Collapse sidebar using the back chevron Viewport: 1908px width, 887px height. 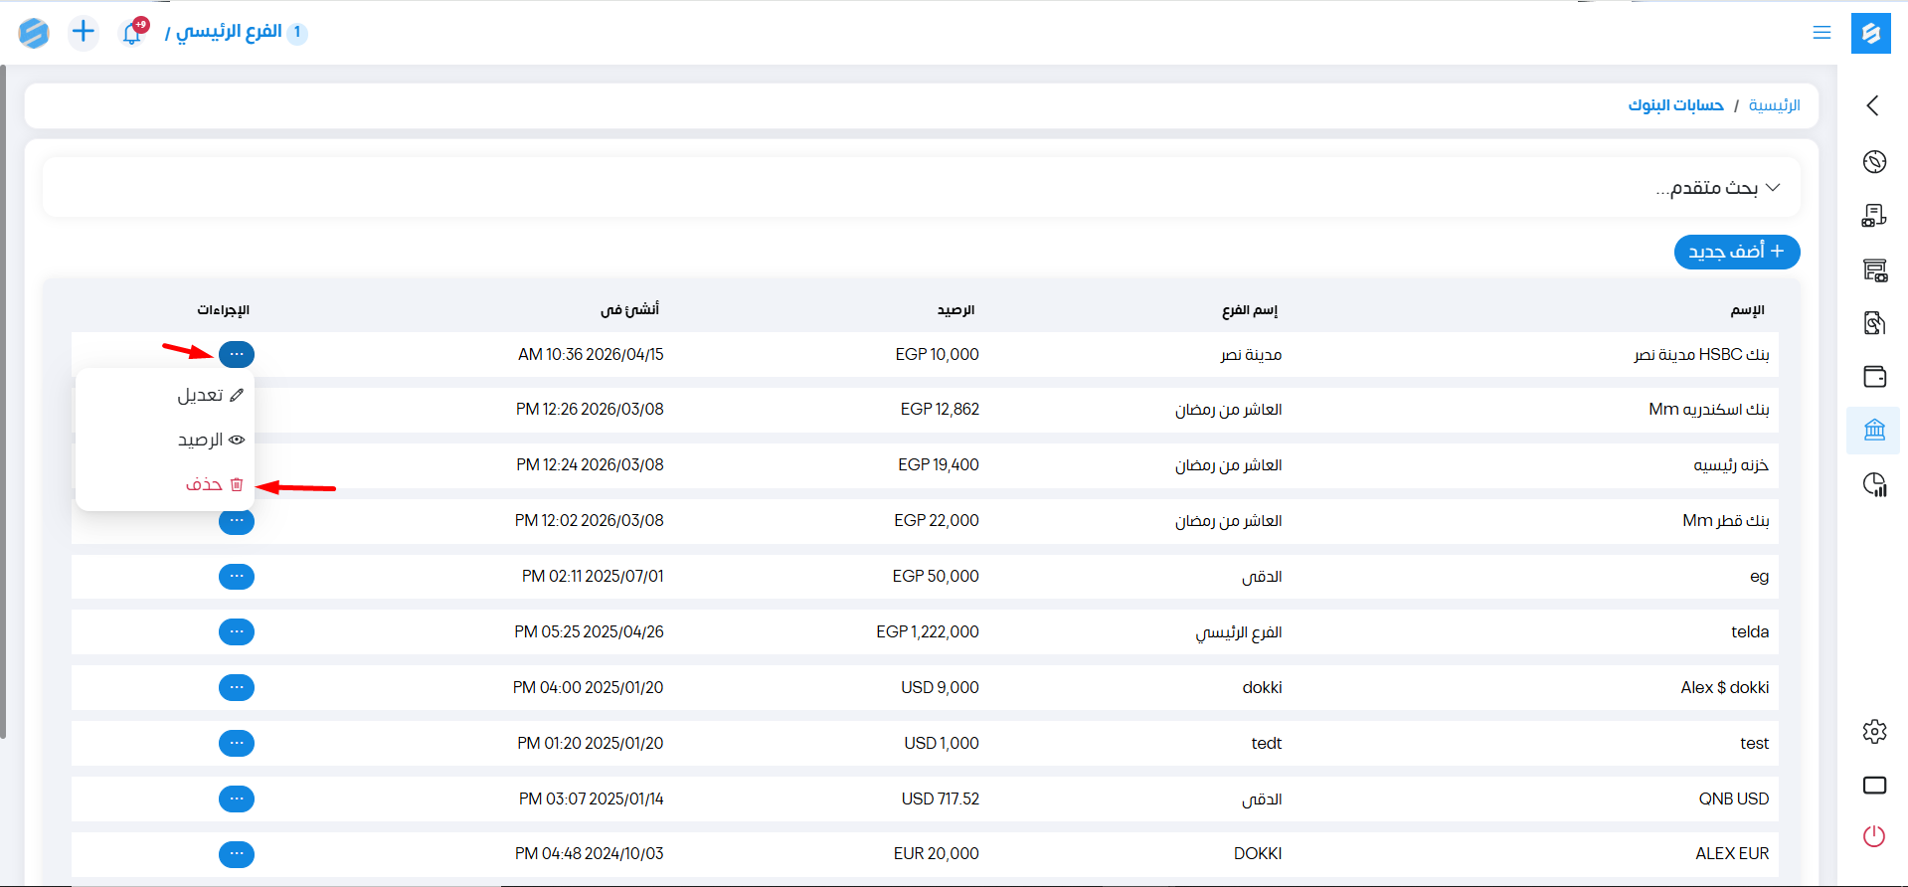(x=1873, y=105)
